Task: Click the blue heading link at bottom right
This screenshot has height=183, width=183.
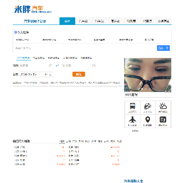Action: coord(134,181)
